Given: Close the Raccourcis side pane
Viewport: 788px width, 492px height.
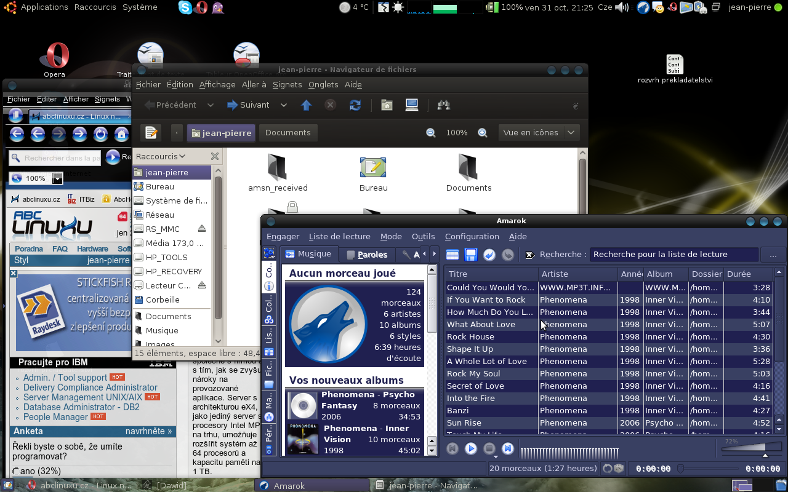Looking at the screenshot, I should coord(214,156).
